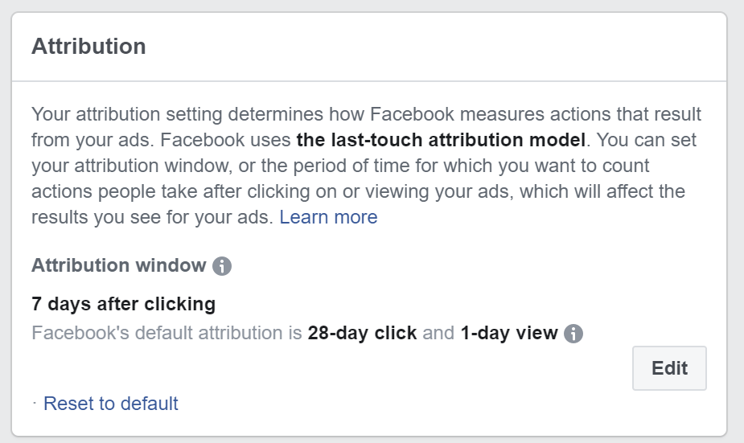This screenshot has width=744, height=443.
Task: Click the Attribution window label
Action: pos(118,265)
